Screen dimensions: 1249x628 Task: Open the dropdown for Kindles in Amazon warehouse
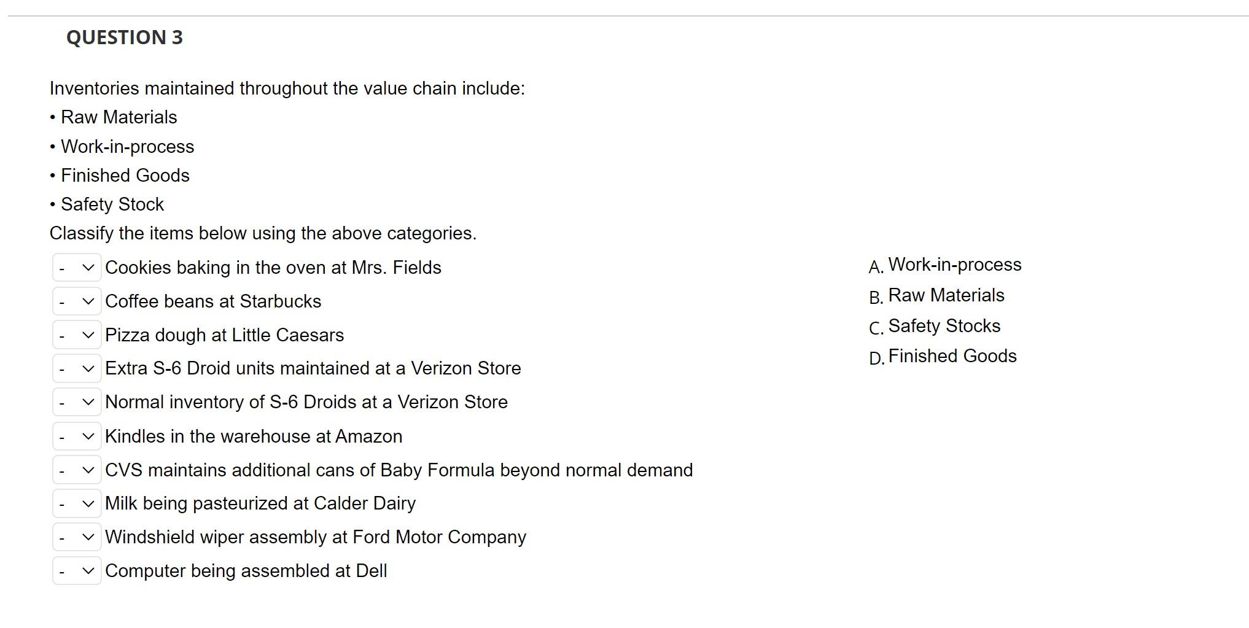coord(76,436)
